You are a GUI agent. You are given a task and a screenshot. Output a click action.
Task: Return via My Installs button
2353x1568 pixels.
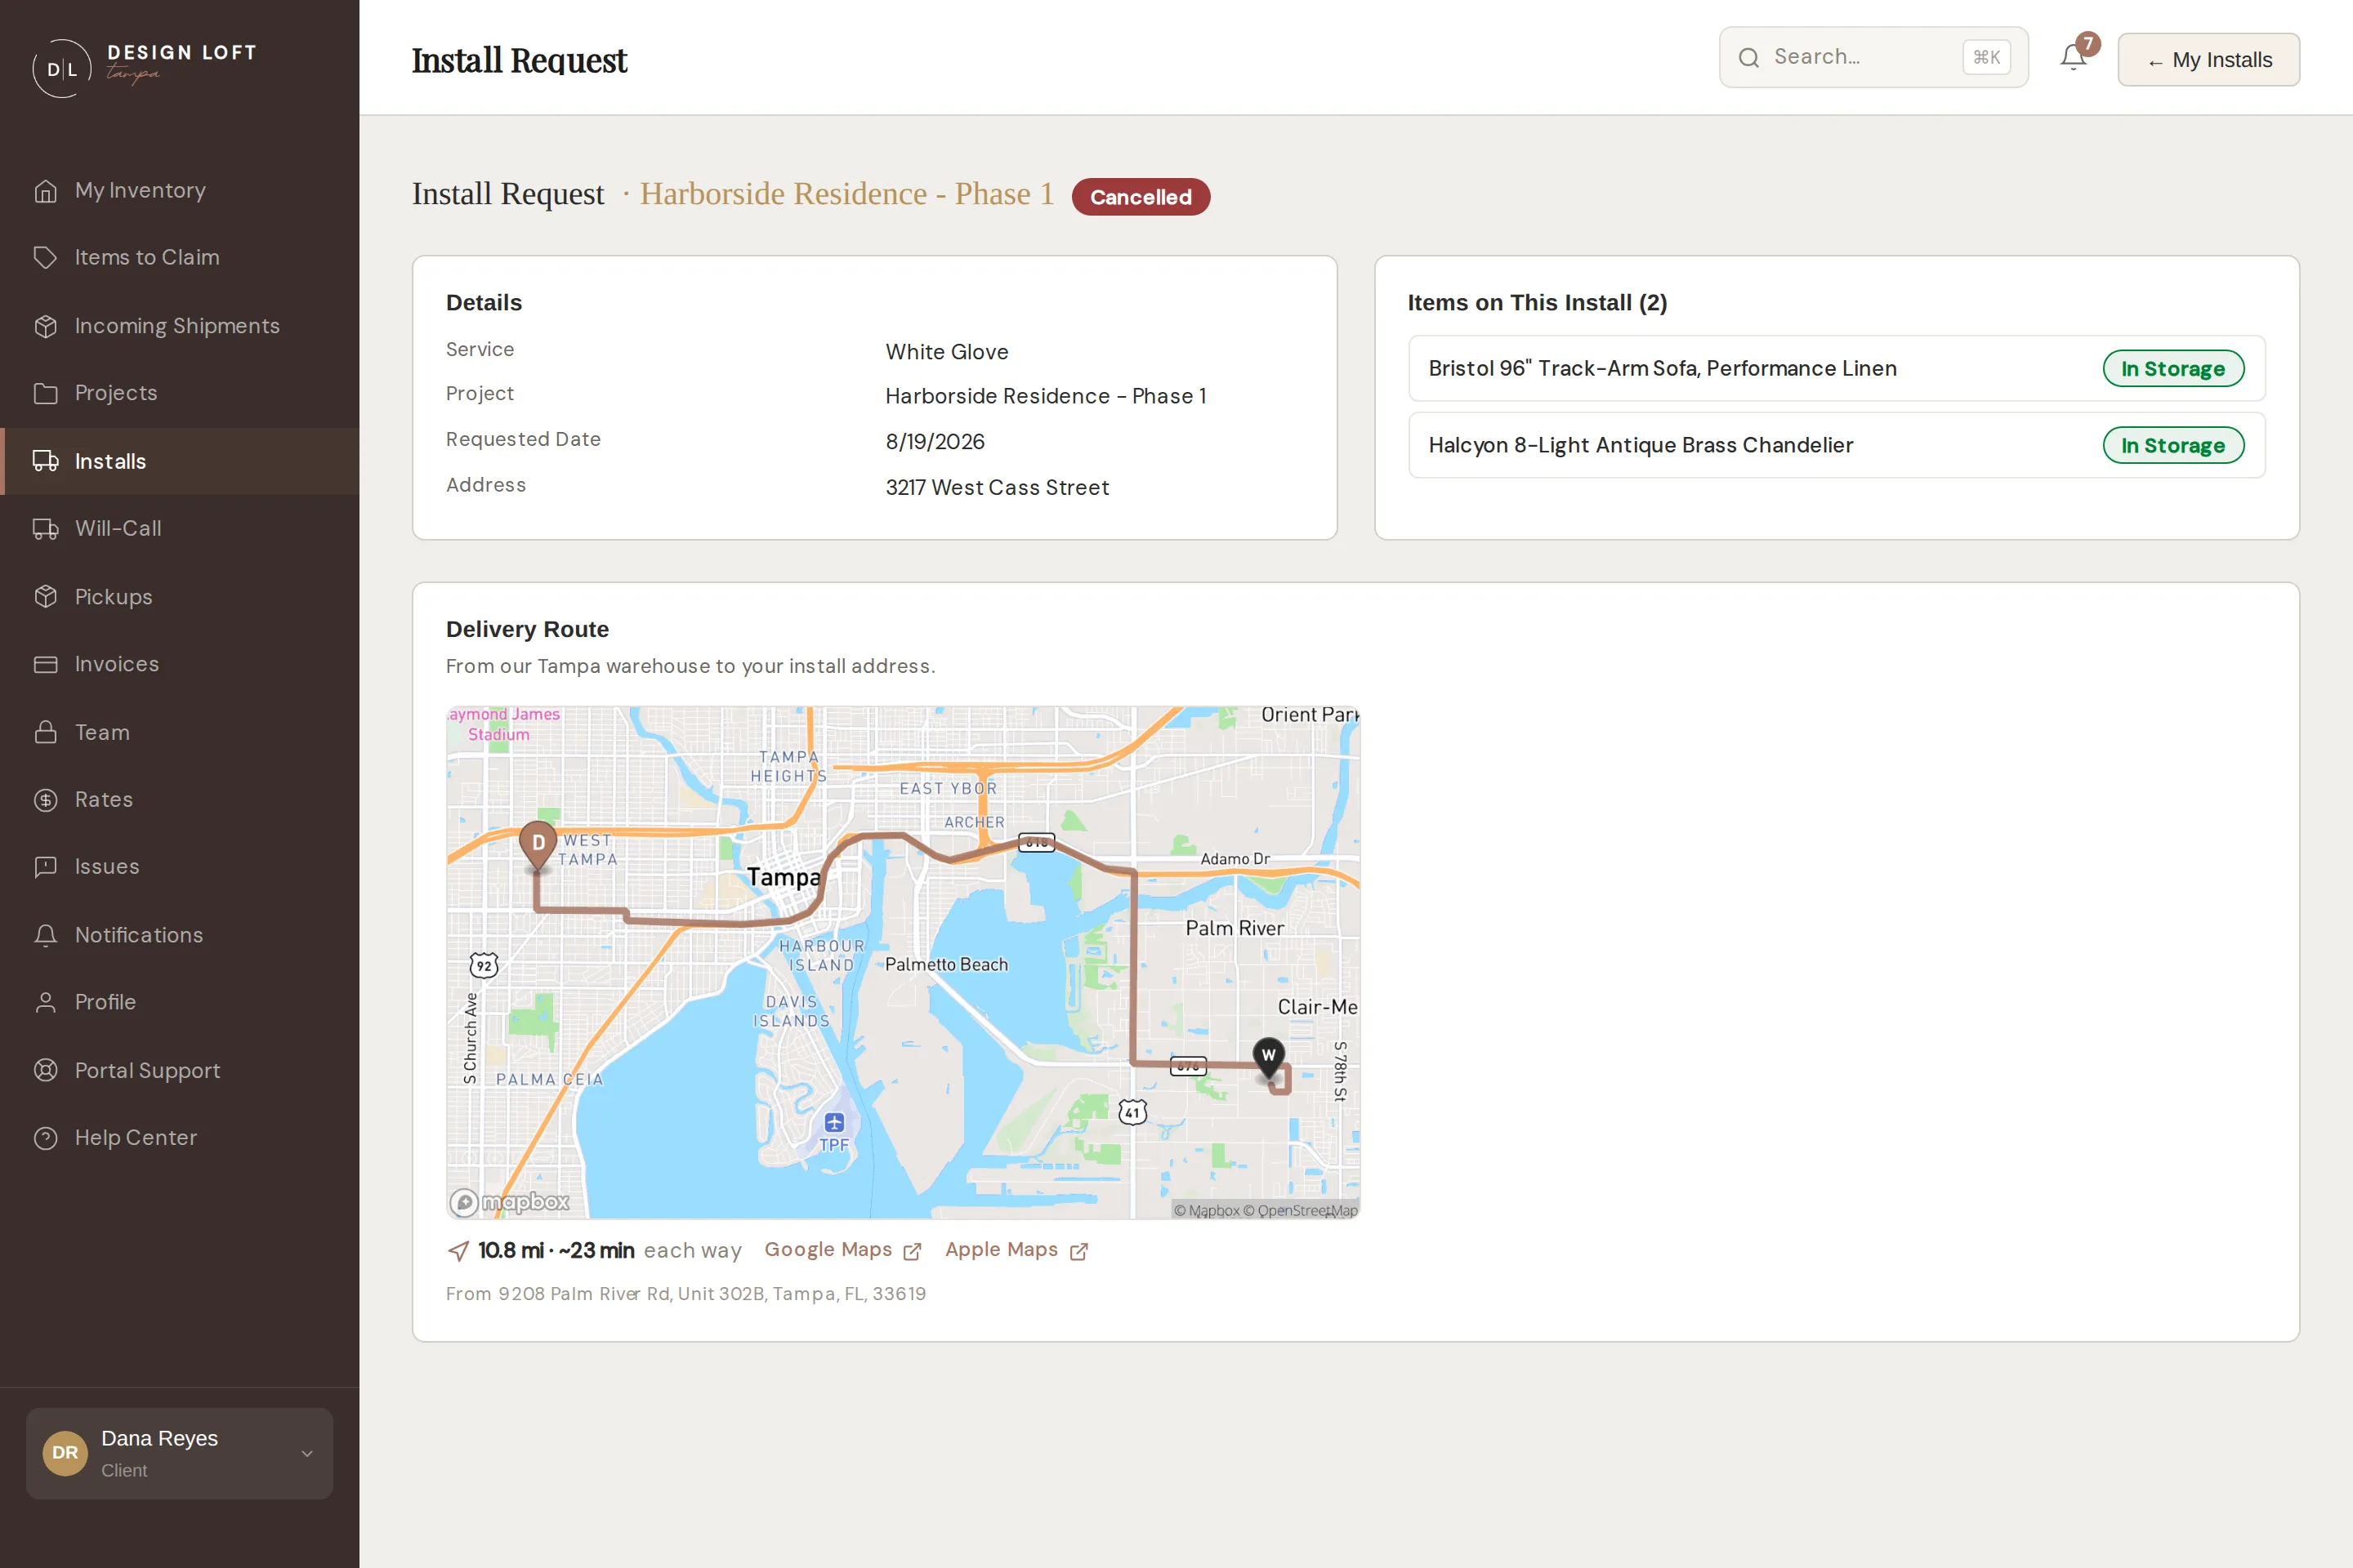2208,60
